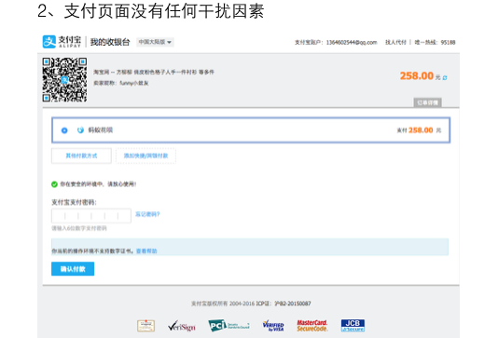Image resolution: width=498 pixels, height=338 pixels.
Task: Open the 忘记密码? link
Action: [147, 214]
